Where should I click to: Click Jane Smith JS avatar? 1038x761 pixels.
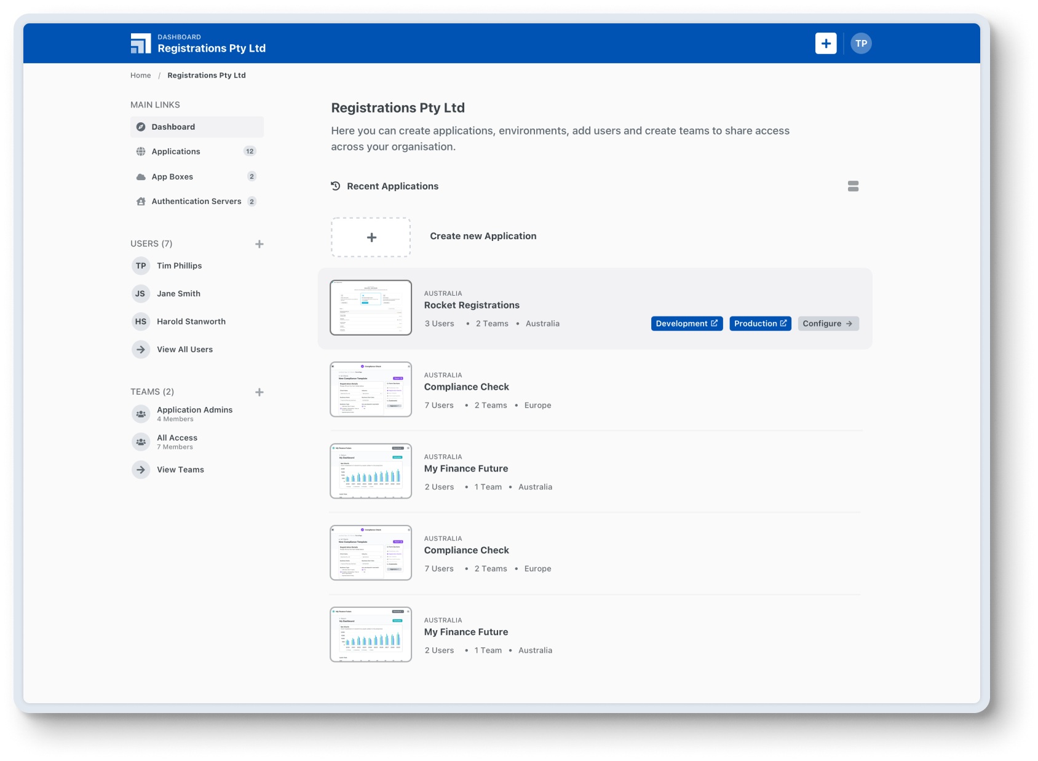point(141,294)
